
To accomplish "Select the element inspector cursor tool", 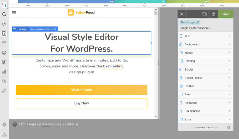I will [4, 5].
